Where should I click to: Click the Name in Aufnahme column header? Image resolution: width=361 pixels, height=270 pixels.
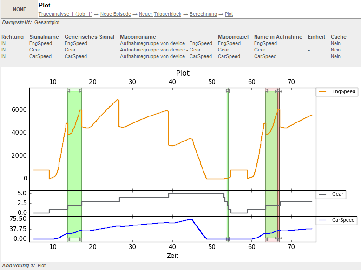(278, 37)
